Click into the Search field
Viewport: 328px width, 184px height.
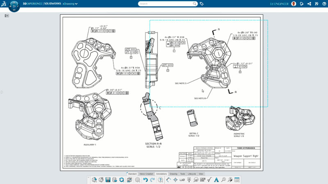tap(166, 4)
